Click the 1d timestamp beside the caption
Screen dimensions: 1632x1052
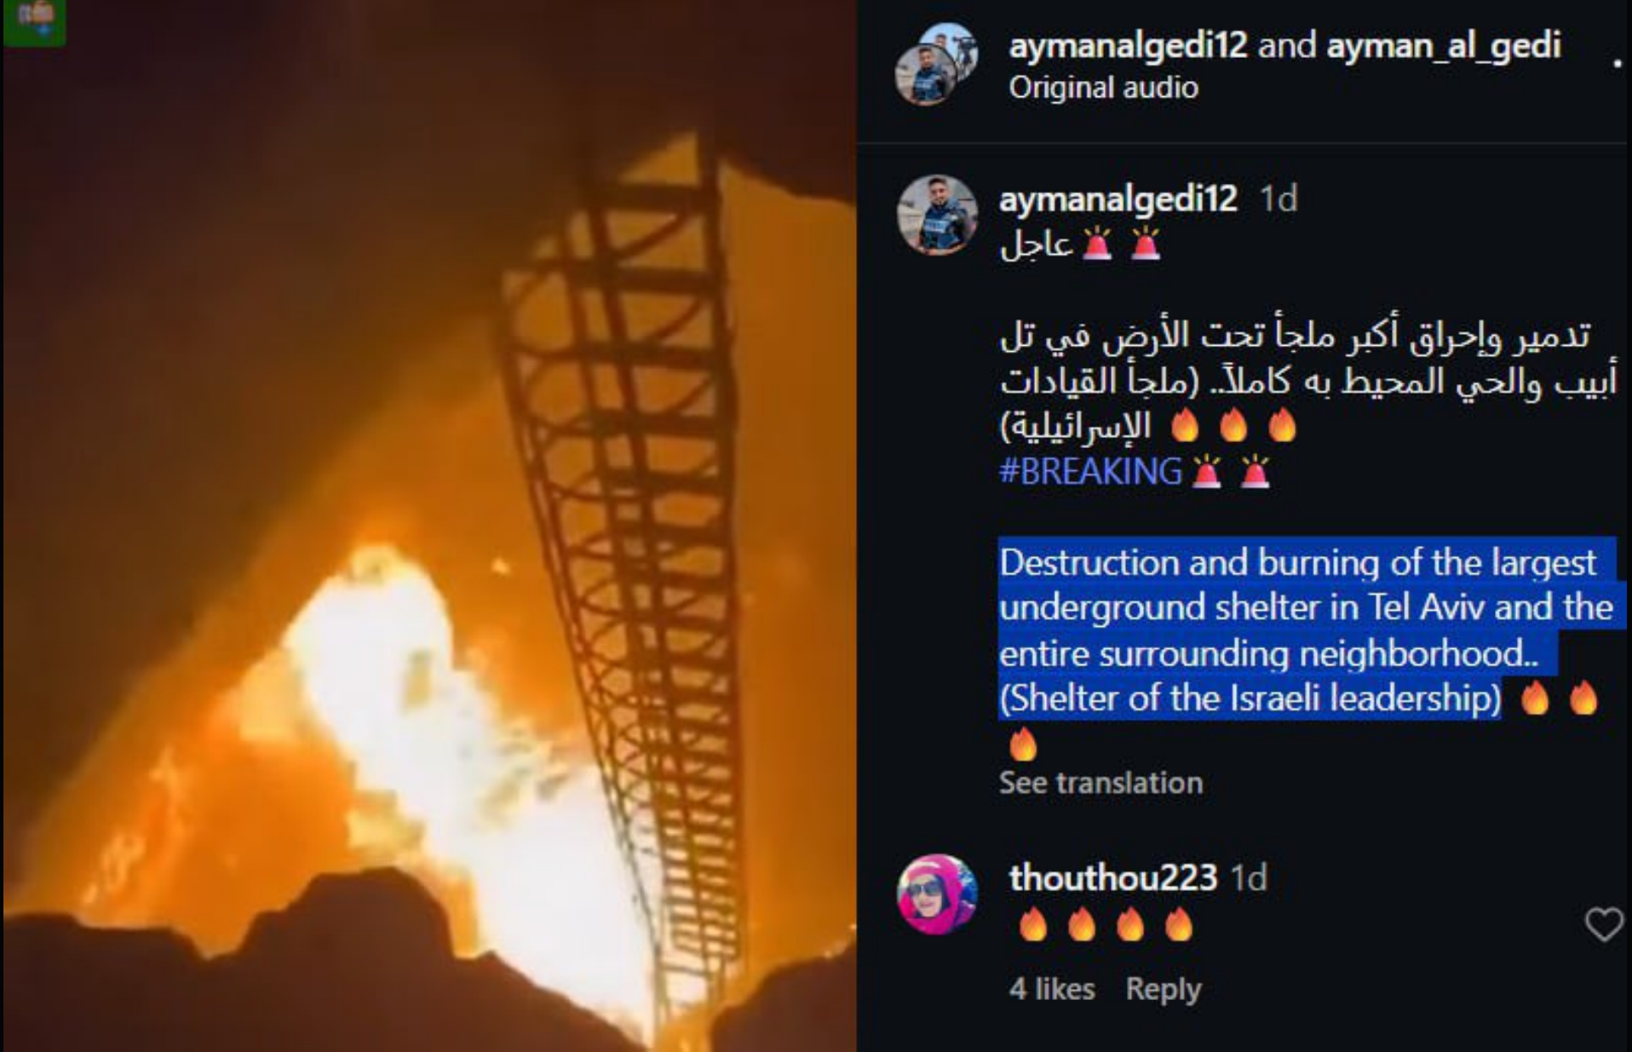click(x=1278, y=198)
